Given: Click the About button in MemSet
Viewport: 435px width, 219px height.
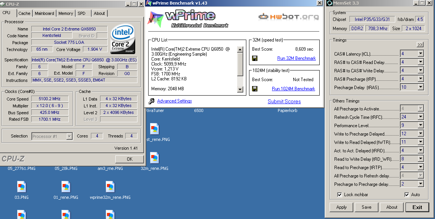Looking at the screenshot, I should click(392, 207).
